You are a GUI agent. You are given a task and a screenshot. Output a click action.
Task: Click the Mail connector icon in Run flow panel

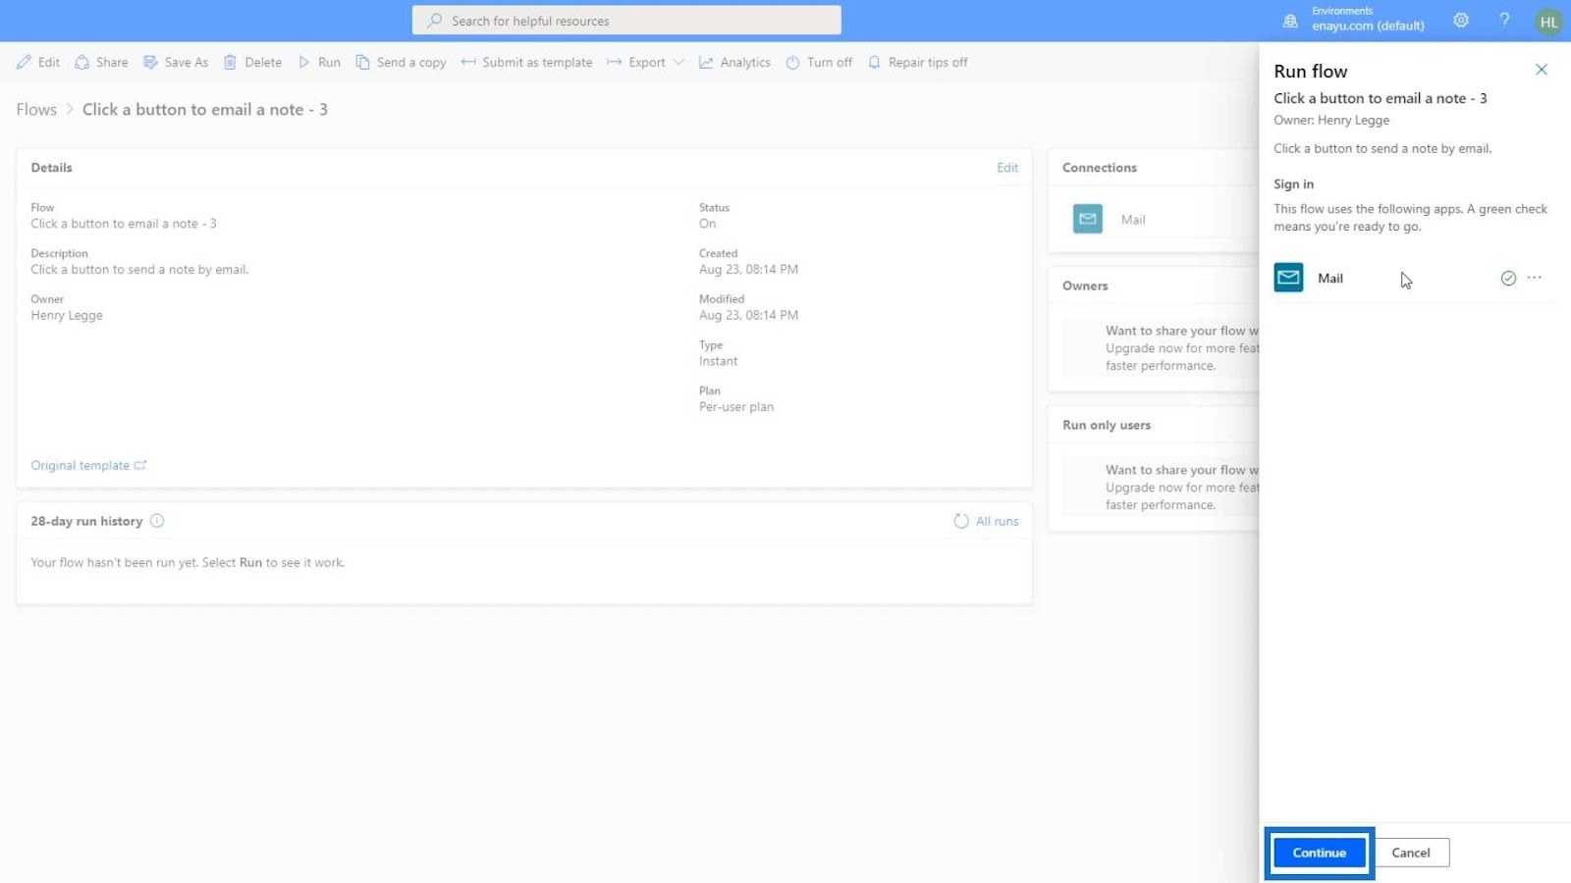pos(1288,278)
